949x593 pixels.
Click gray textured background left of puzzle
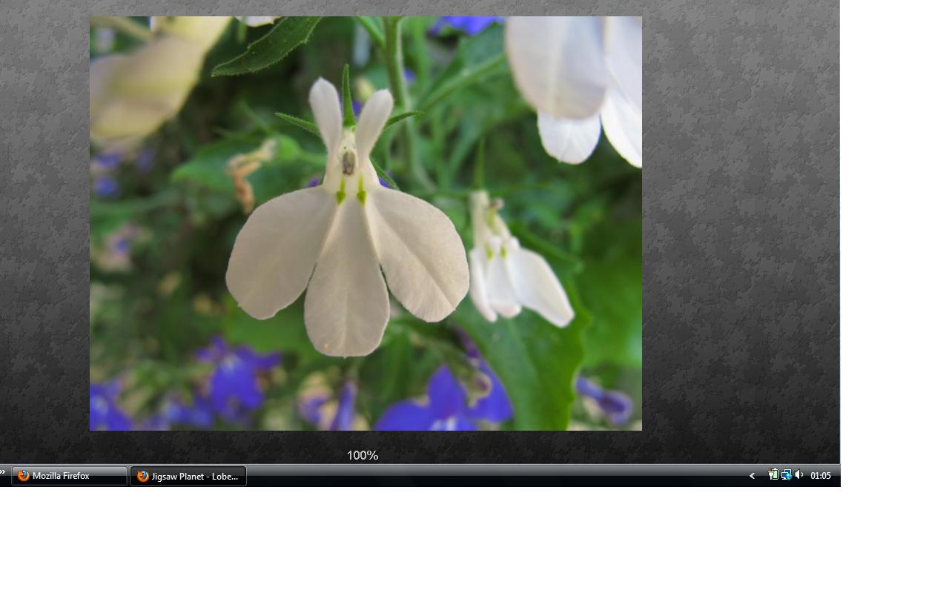pos(44,222)
